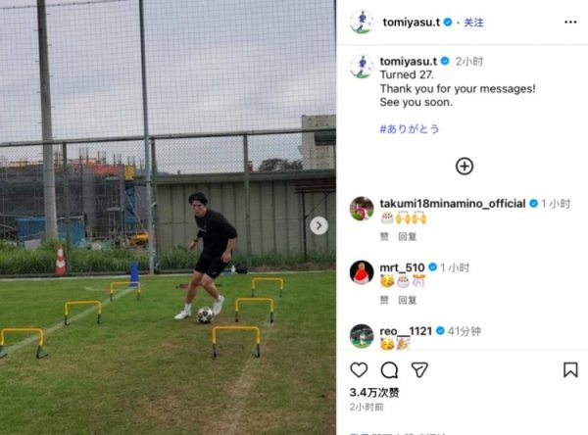The width and height of the screenshot is (588, 435).
Task: Like mrt_510's comment via 赞
Action: [x=384, y=300]
